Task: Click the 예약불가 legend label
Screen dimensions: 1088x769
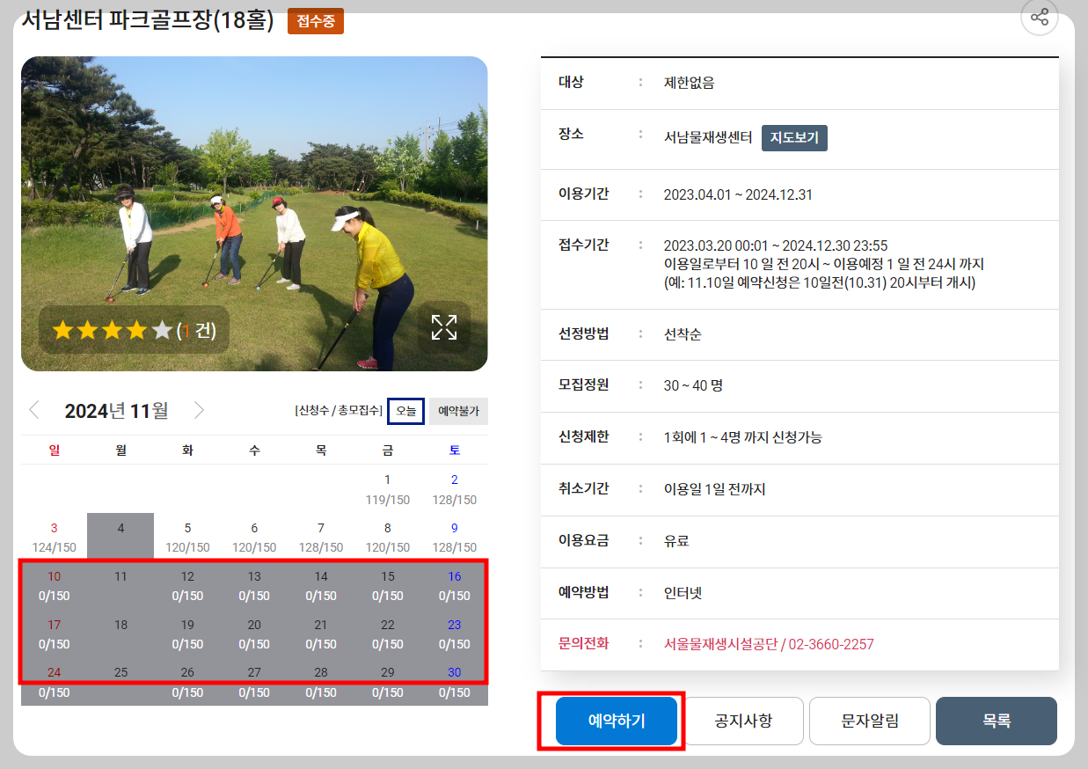Action: point(457,411)
